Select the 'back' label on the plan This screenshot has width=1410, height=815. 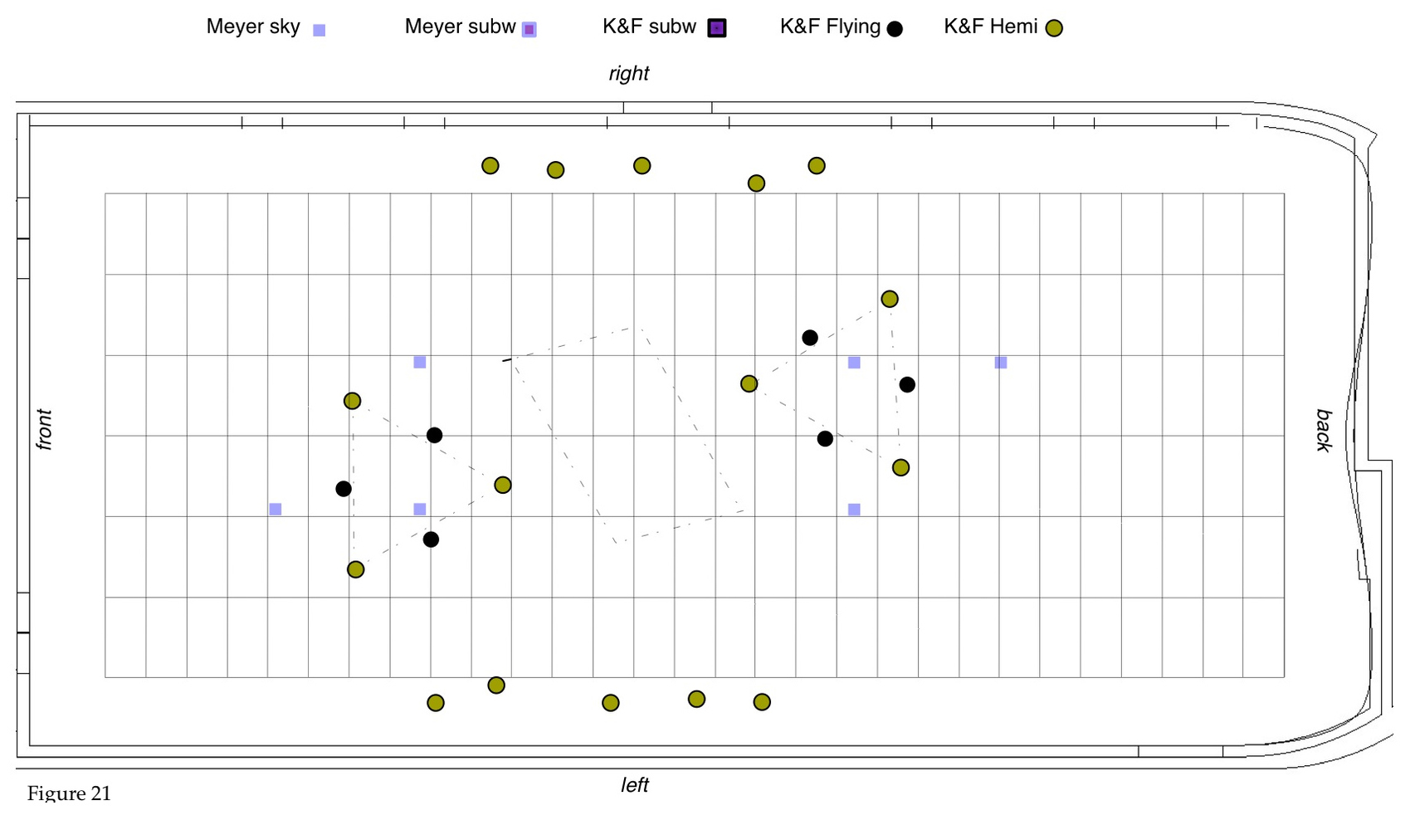pos(1324,430)
